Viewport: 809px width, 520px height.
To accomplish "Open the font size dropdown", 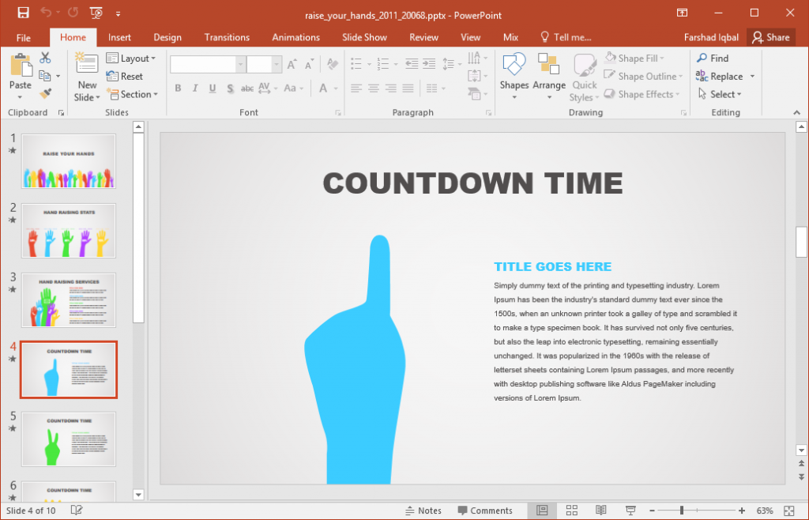I will click(x=275, y=64).
